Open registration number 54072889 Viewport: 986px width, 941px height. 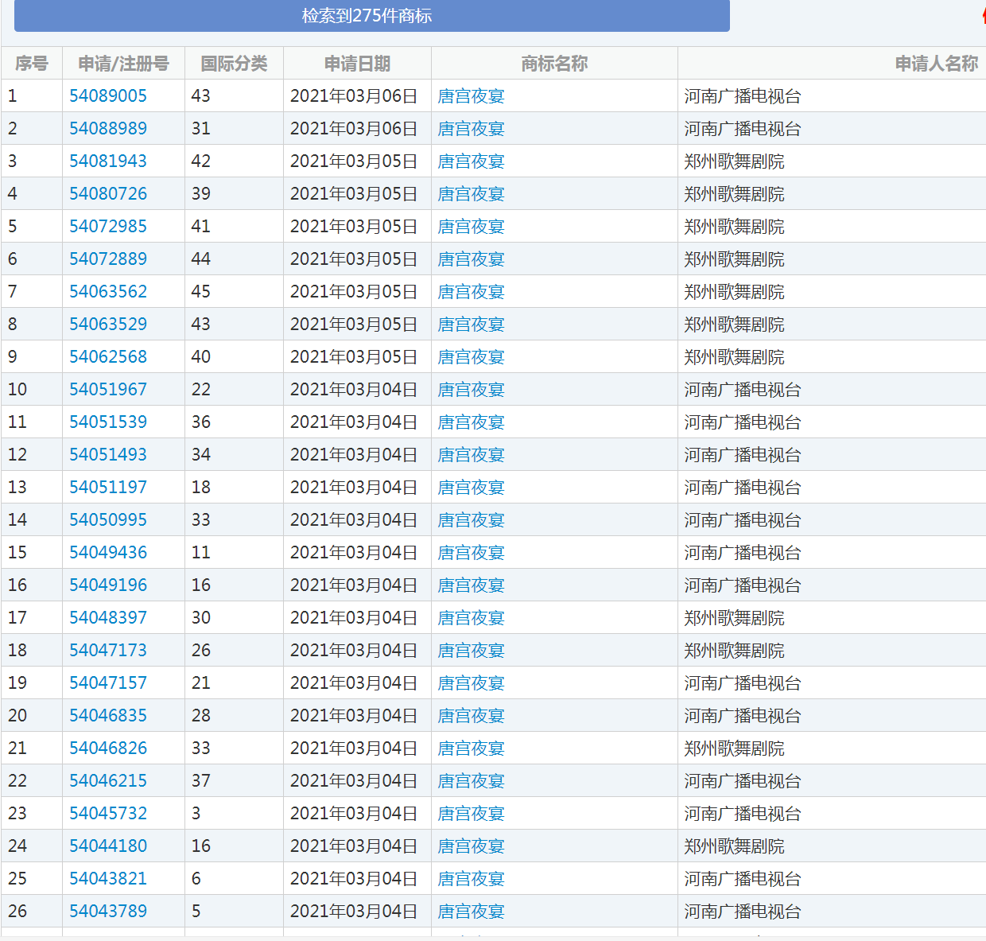click(x=108, y=259)
